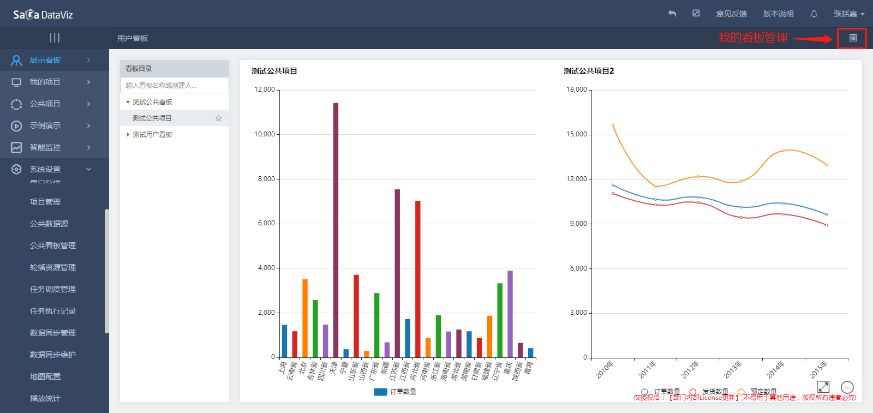
Task: Go to 数据同步维护
Action: [x=53, y=355]
